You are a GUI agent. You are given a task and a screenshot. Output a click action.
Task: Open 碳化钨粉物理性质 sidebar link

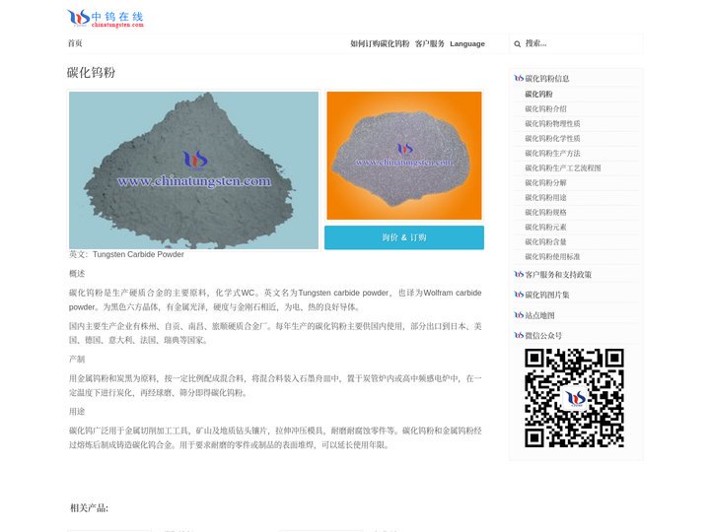point(552,123)
